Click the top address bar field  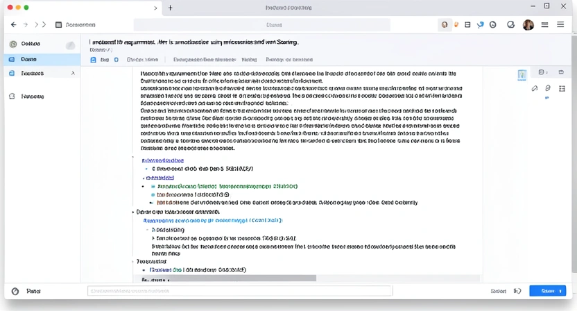tap(262, 25)
